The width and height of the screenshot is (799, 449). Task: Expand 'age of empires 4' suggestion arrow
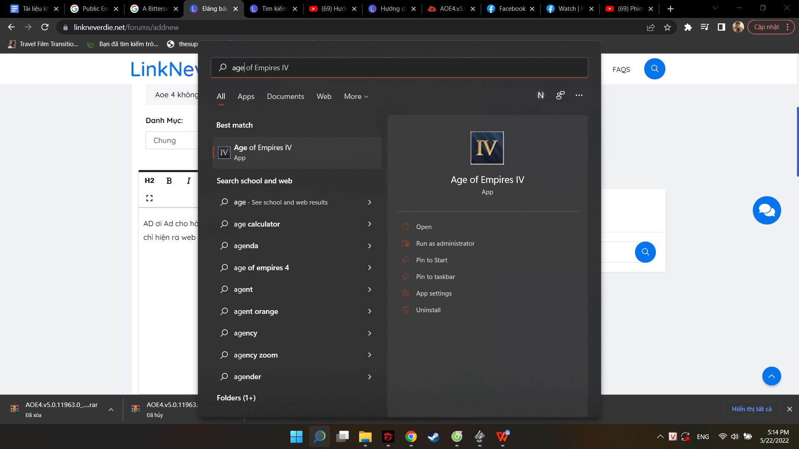(x=370, y=268)
